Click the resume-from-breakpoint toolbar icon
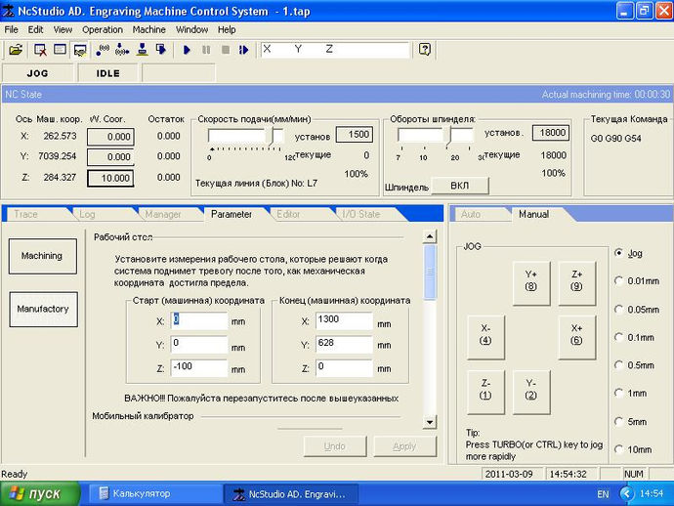This screenshot has height=506, width=674. 244,50
